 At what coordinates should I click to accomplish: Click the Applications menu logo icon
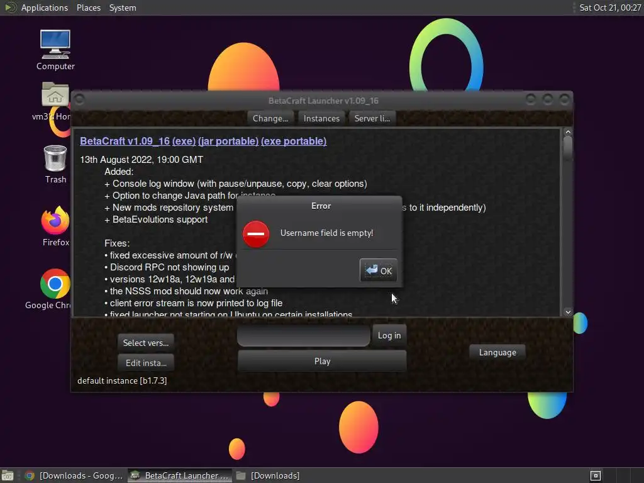pyautogui.click(x=10, y=8)
